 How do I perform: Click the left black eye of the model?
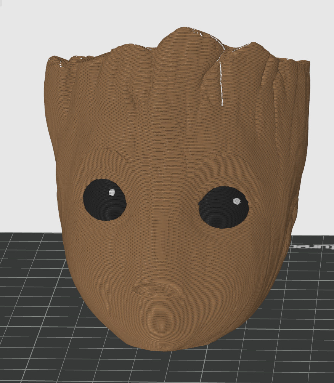tap(104, 200)
